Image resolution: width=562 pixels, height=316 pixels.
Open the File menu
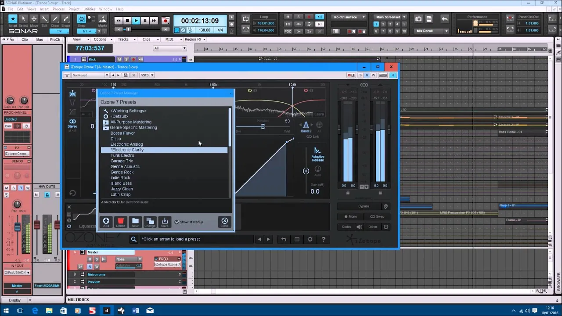click(x=10, y=9)
